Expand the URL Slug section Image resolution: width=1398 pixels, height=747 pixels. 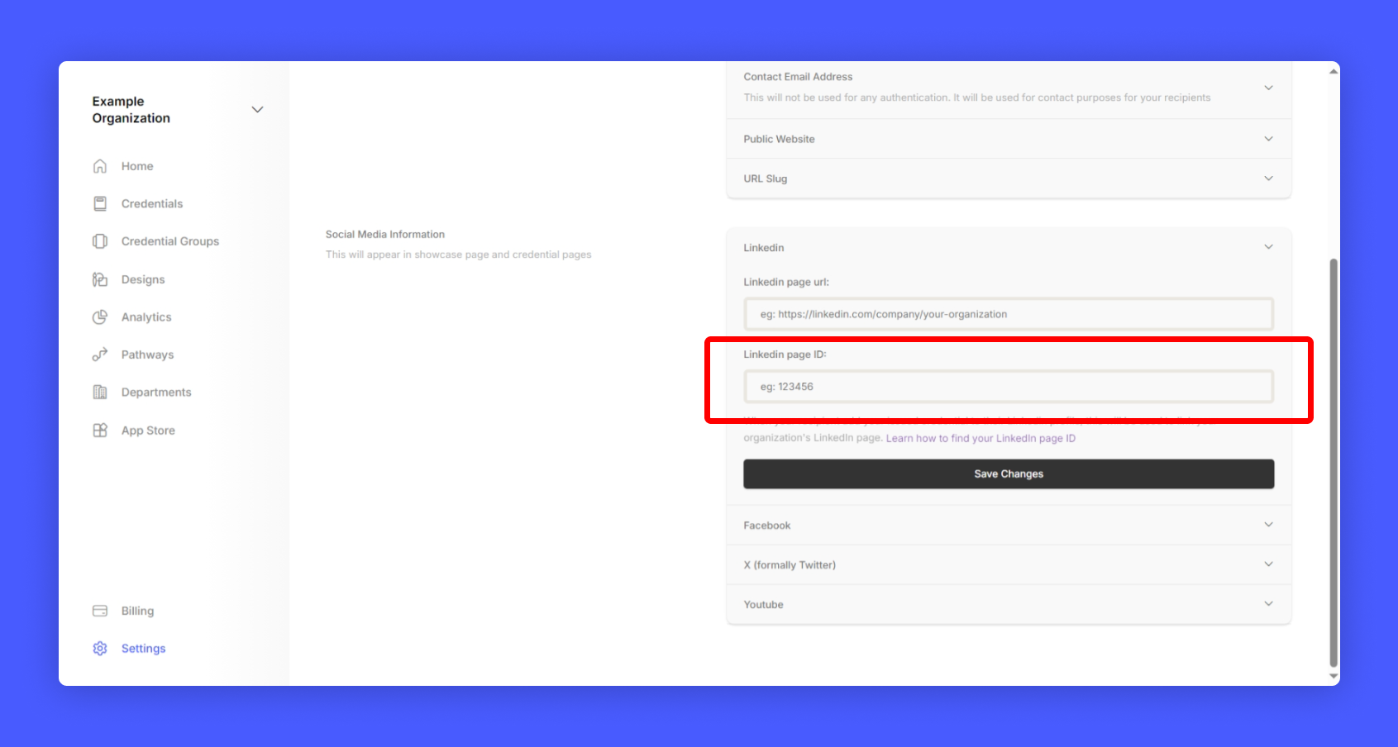click(1268, 178)
